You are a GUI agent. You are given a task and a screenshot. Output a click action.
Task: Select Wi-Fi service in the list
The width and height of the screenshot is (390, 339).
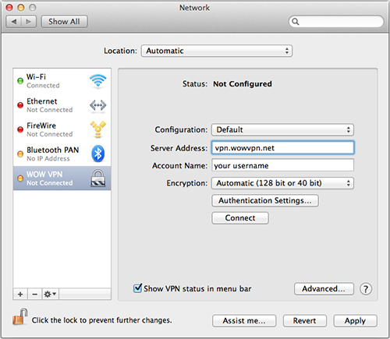pos(62,81)
